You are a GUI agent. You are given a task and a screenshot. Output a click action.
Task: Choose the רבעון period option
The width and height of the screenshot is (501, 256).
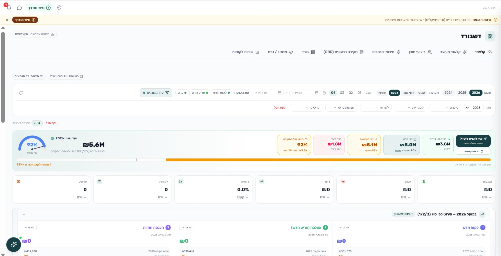coord(394,93)
